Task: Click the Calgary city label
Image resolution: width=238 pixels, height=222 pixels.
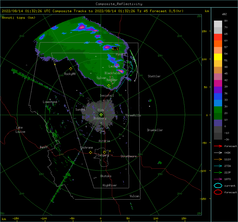Action: pyautogui.click(x=103, y=155)
